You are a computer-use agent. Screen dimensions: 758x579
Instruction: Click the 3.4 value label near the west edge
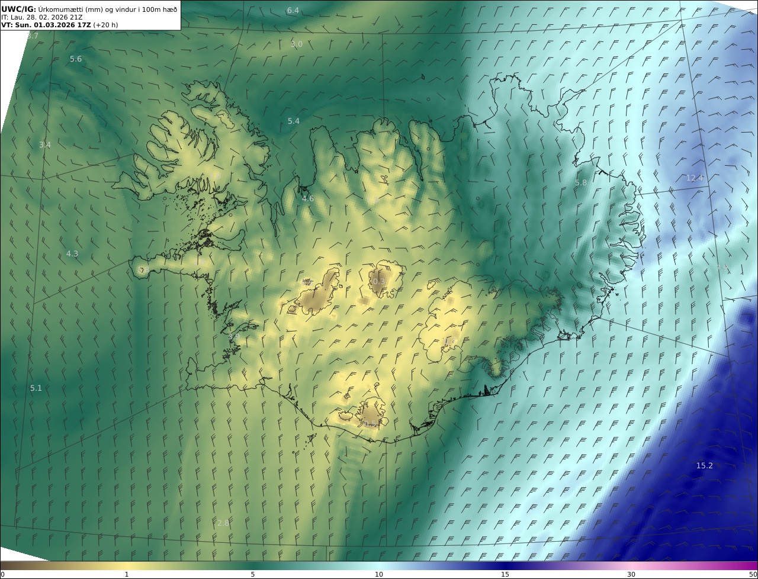(x=45, y=145)
